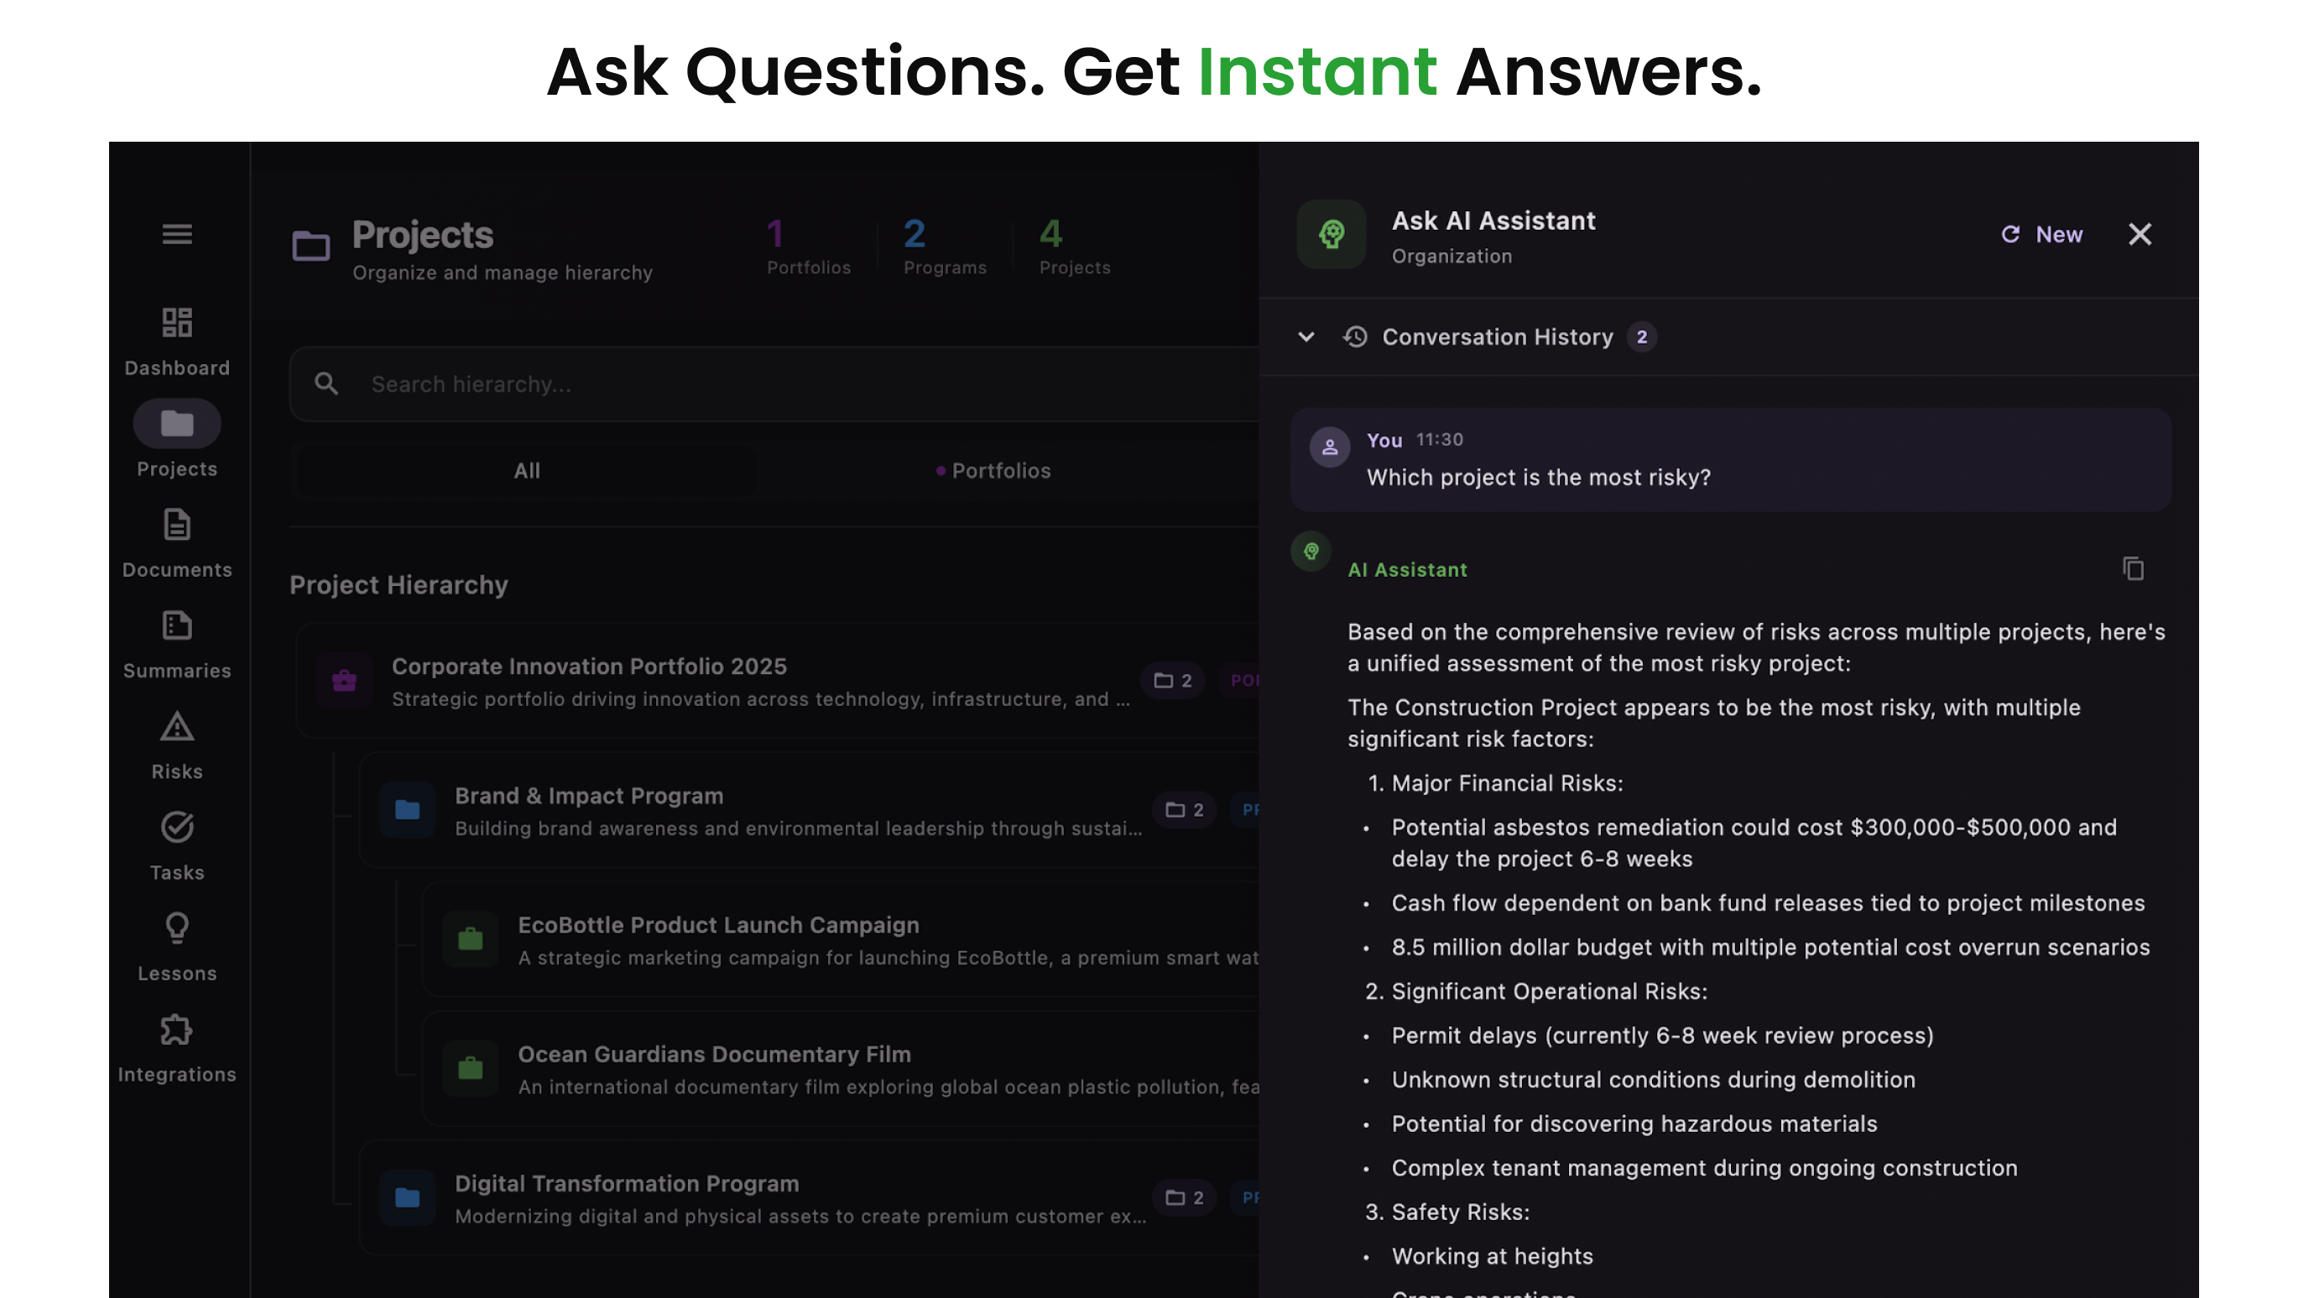
Task: Close the Ask AI Assistant panel
Action: pyautogui.click(x=2140, y=234)
